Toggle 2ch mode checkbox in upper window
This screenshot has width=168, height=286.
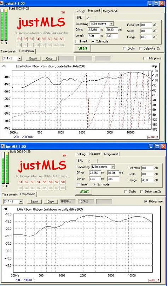(x=93, y=41)
